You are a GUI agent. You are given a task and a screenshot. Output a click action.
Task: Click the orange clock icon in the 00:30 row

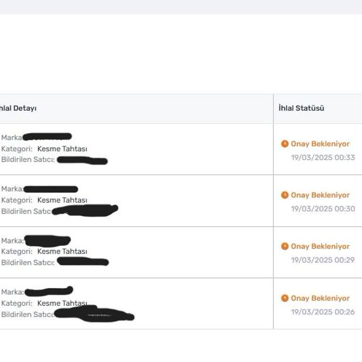pos(285,195)
